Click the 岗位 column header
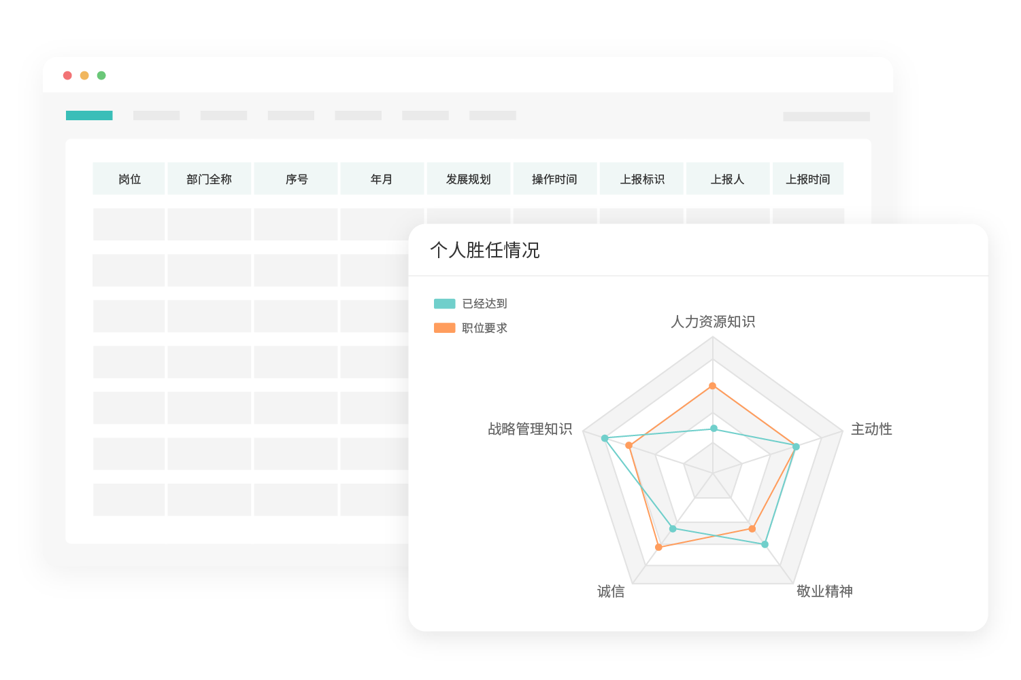The height and width of the screenshot is (680, 1021). point(129,179)
